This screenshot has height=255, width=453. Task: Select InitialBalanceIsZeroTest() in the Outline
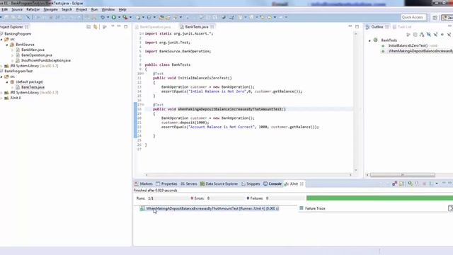click(x=408, y=45)
